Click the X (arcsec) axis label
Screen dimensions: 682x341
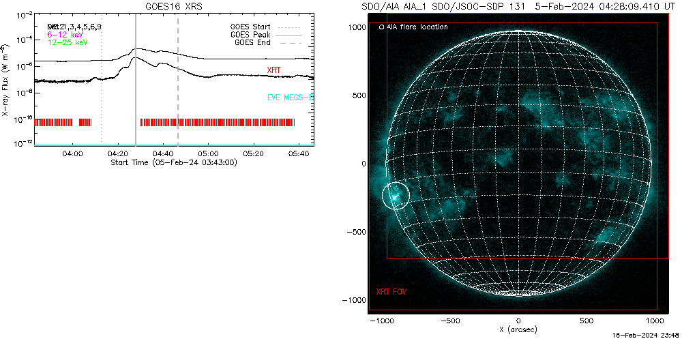pos(518,329)
